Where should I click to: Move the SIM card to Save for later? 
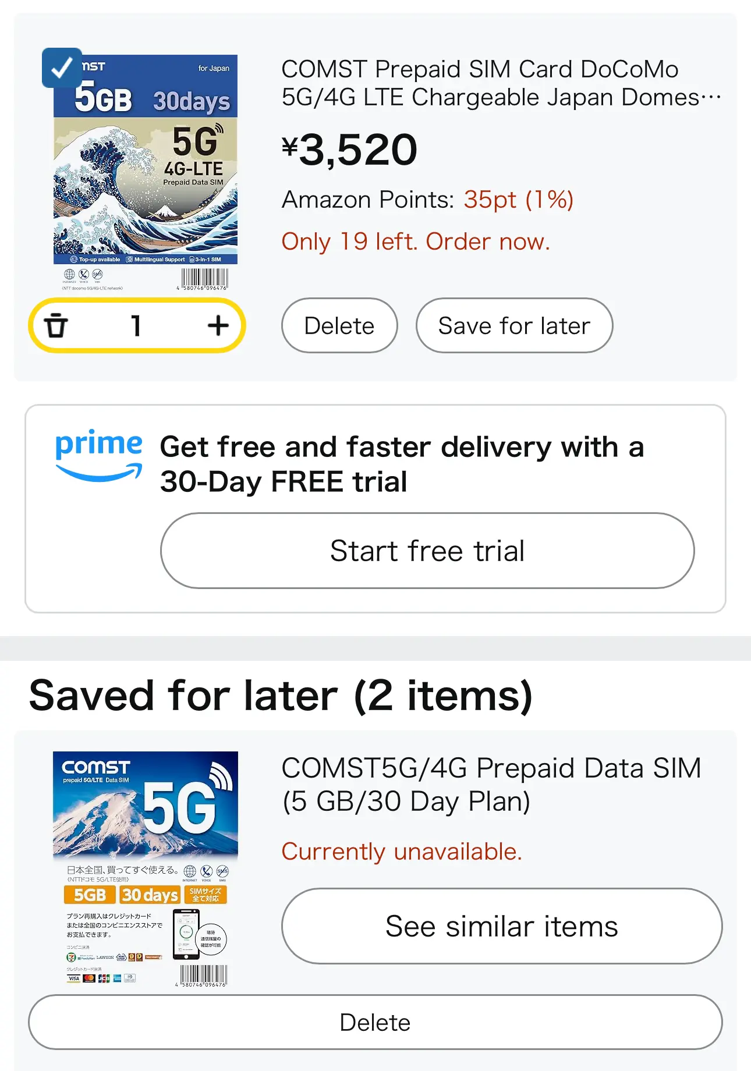pyautogui.click(x=514, y=325)
